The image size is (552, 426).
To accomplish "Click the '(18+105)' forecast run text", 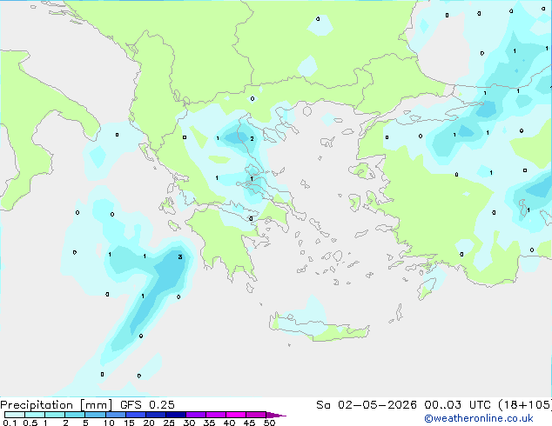I will (x=525, y=405).
